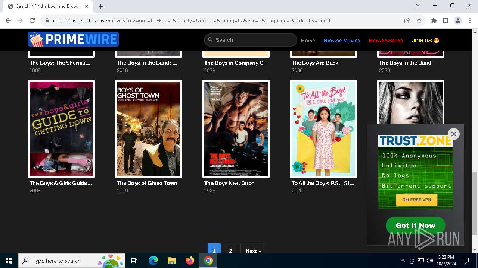Viewport: 478px width, 268px height.
Task: Reload the page
Action: click(x=32, y=20)
